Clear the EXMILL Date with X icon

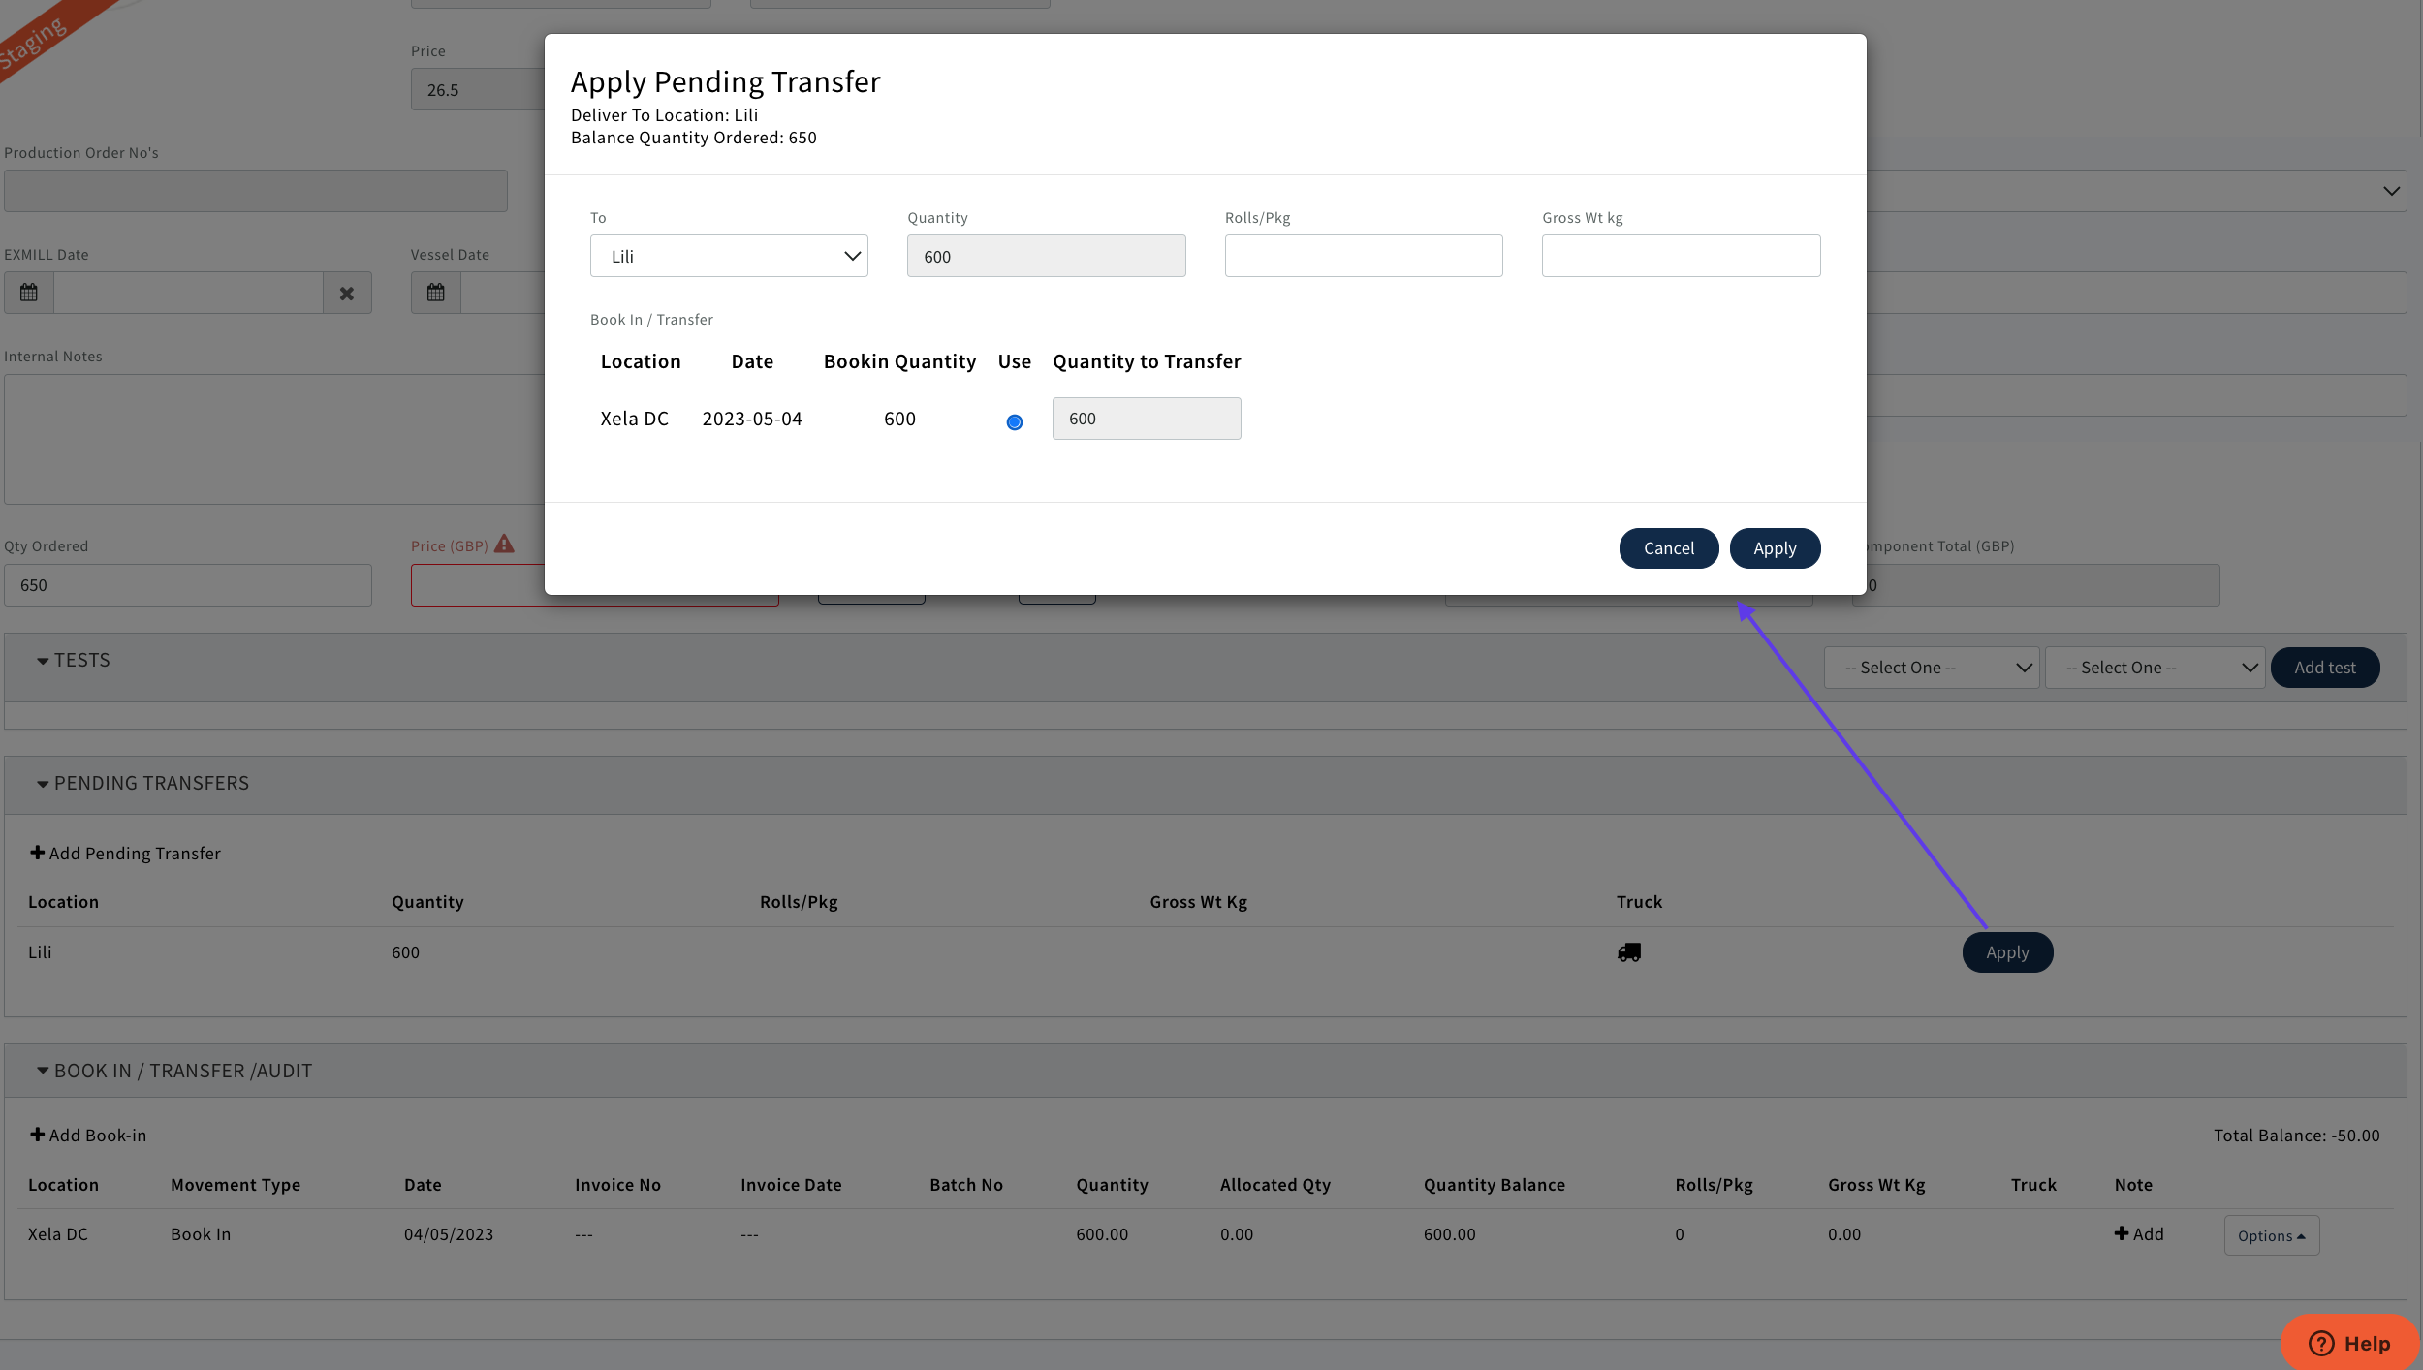[347, 293]
